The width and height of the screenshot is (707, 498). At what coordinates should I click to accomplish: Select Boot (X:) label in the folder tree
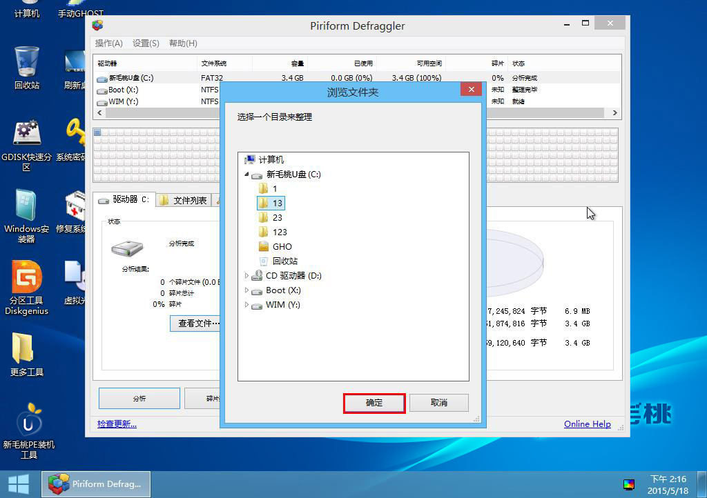click(283, 290)
